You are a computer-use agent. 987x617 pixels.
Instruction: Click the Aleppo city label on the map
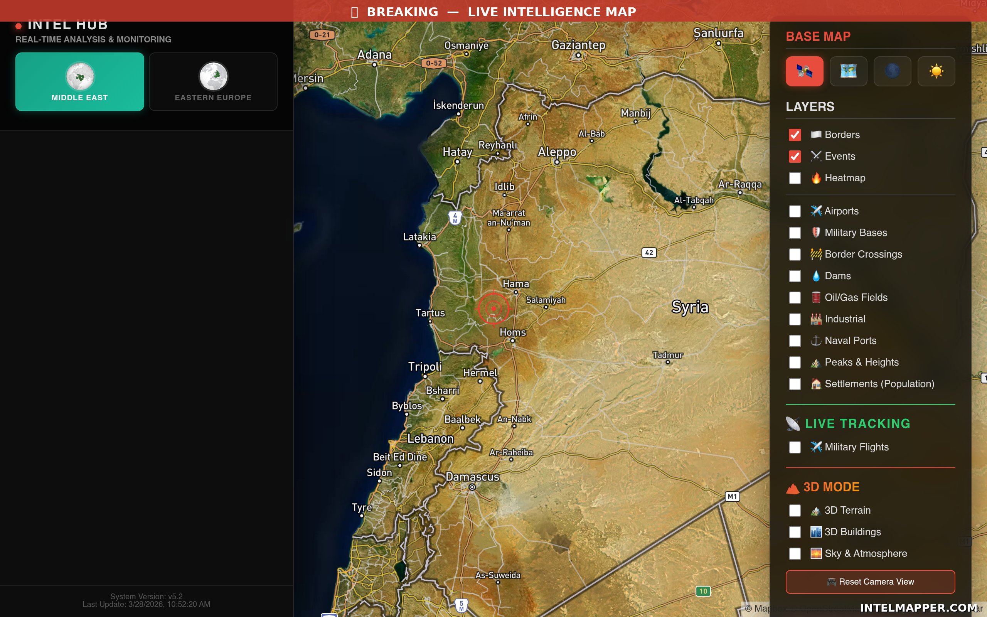click(557, 152)
